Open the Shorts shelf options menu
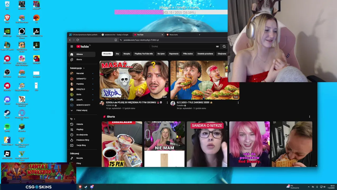Image resolution: width=337 pixels, height=190 pixels. pyautogui.click(x=309, y=117)
